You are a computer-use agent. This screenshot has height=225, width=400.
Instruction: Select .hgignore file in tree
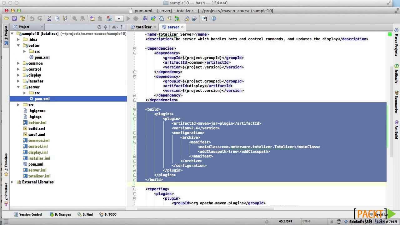coord(37,111)
